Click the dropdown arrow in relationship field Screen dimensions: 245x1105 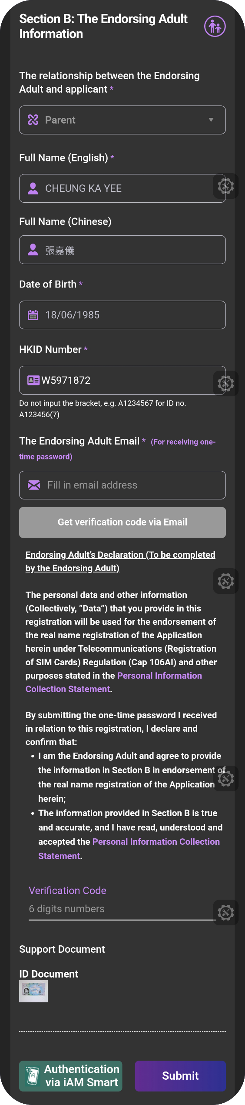pos(211,120)
